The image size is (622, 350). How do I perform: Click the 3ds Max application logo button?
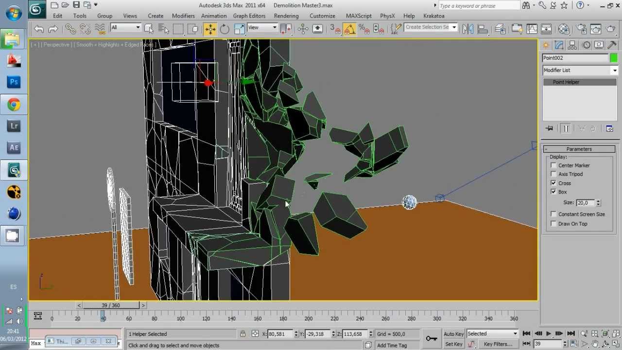tap(37, 10)
